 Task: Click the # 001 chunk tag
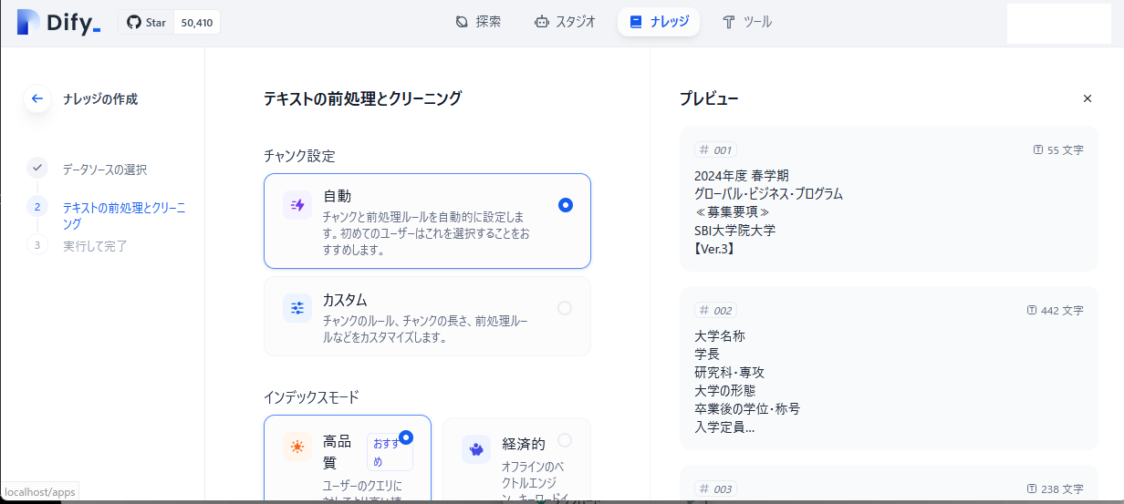[715, 150]
